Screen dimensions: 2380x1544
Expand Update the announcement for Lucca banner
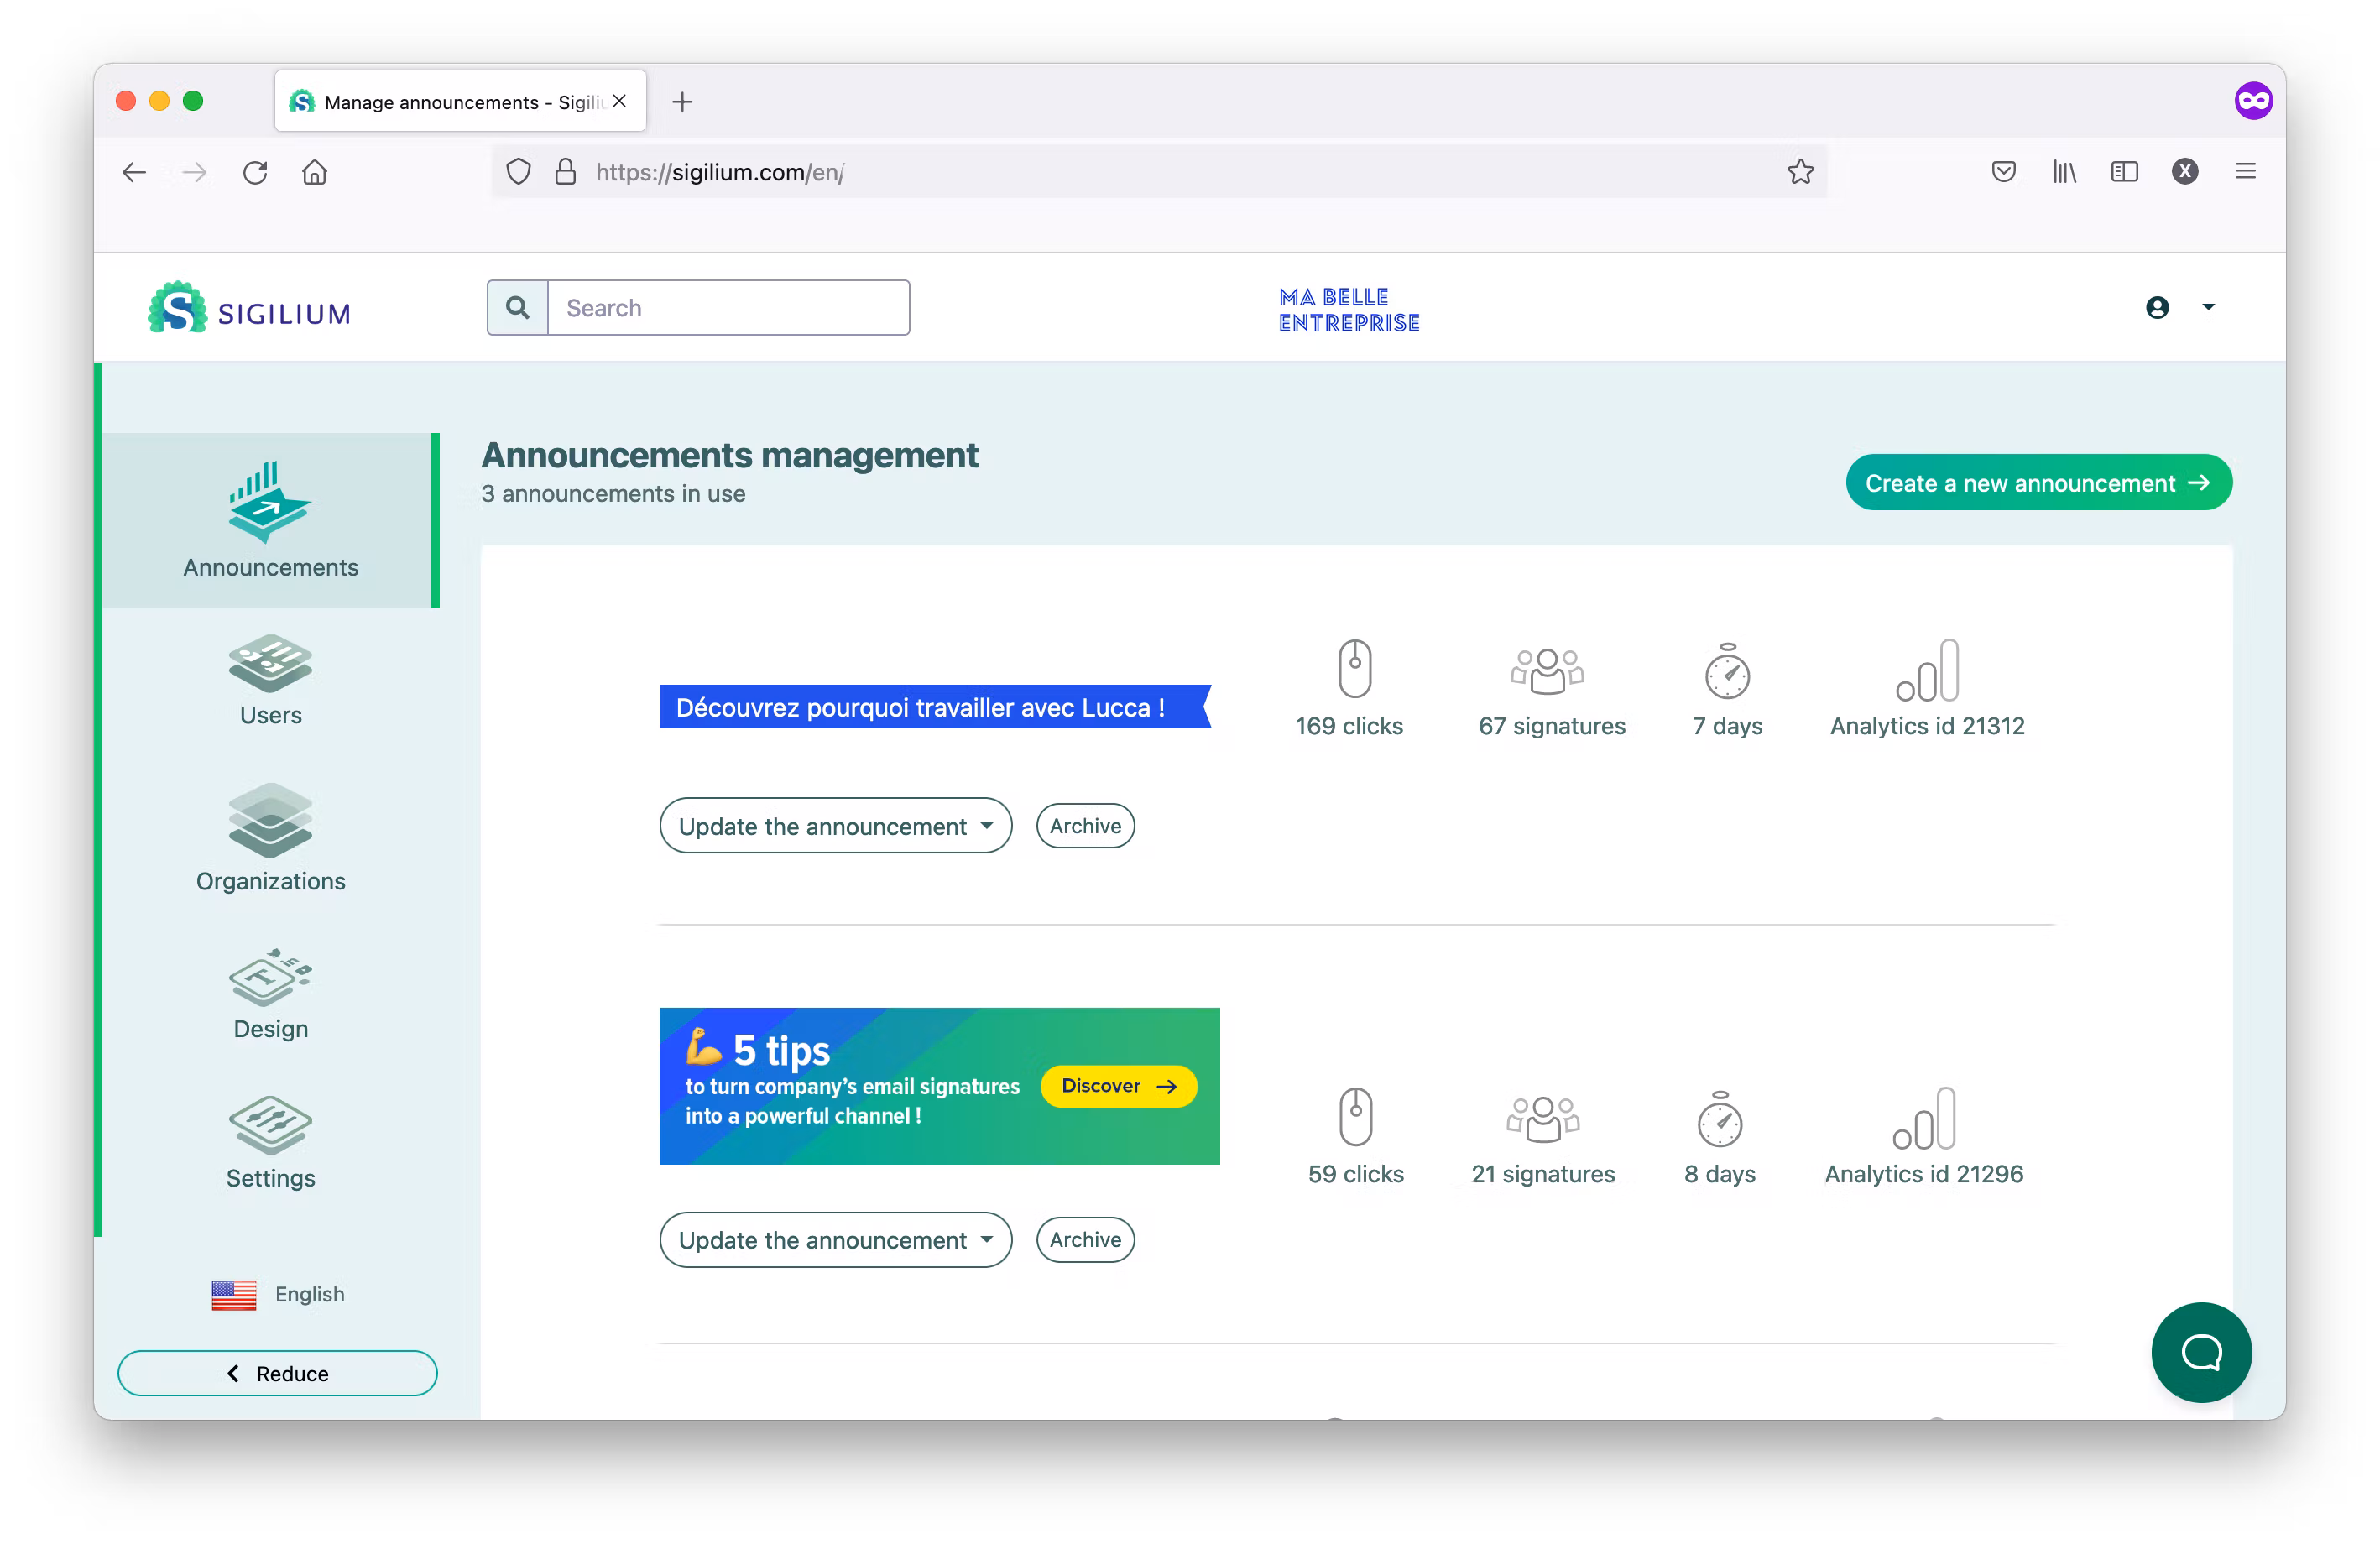click(835, 826)
